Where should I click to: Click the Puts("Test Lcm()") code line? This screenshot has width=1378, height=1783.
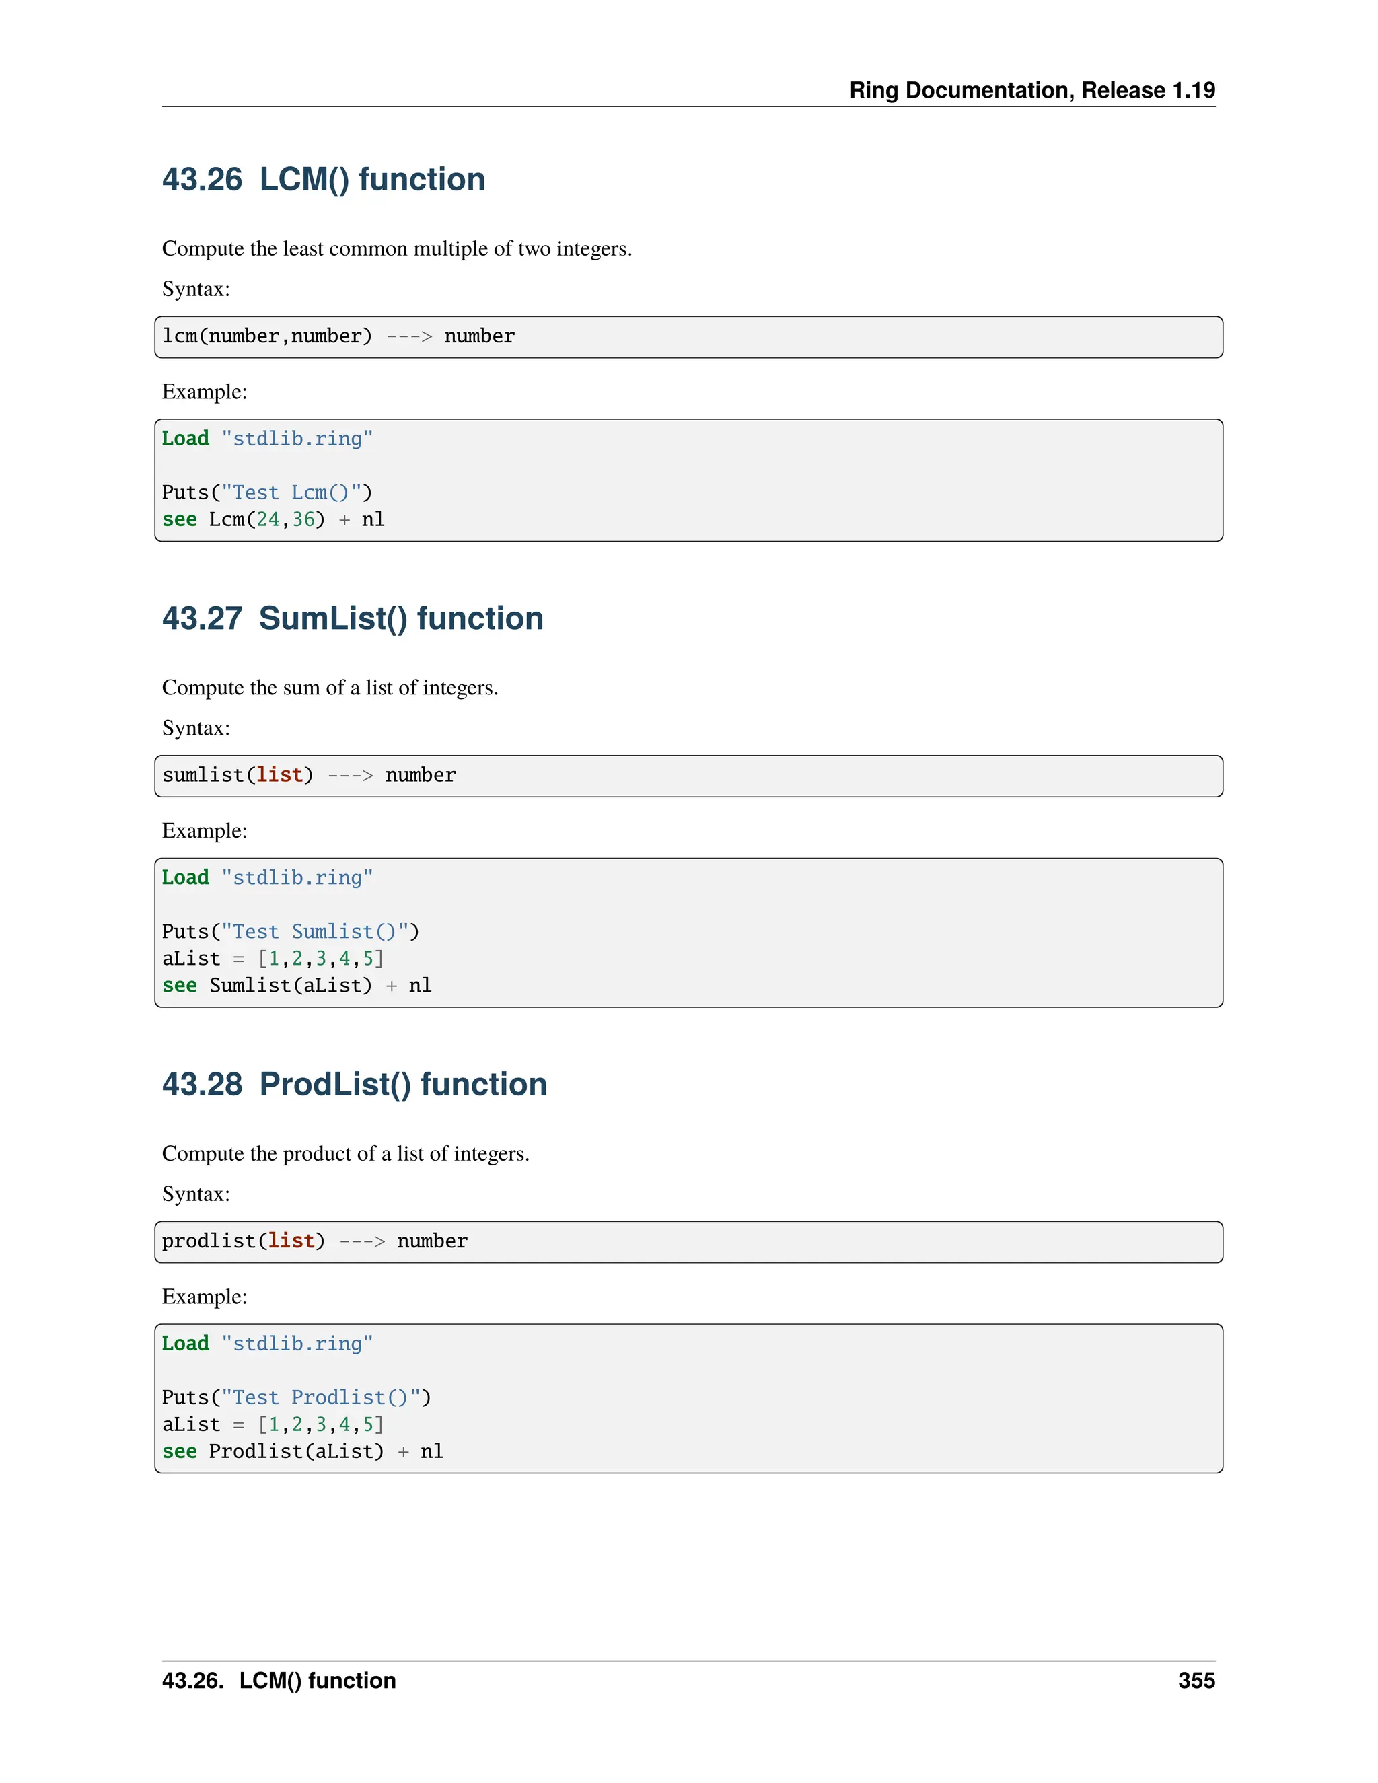[267, 493]
